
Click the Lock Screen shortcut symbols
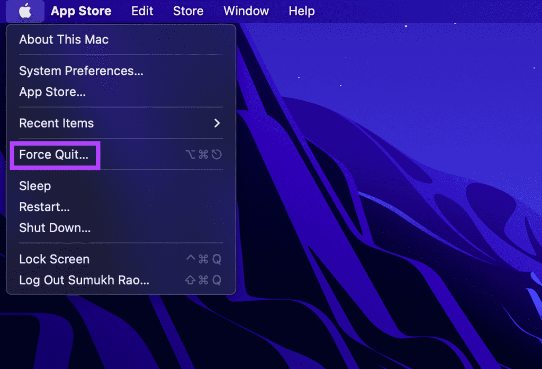tap(204, 259)
